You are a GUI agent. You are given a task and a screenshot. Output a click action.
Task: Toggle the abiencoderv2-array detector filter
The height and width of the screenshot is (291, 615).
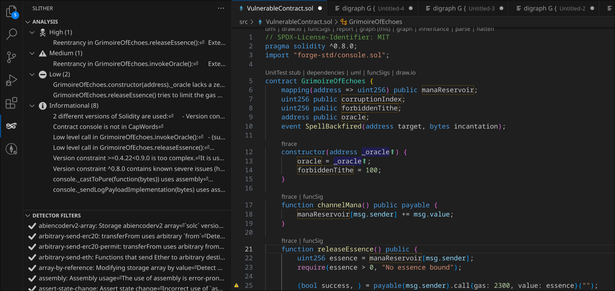tap(32, 226)
